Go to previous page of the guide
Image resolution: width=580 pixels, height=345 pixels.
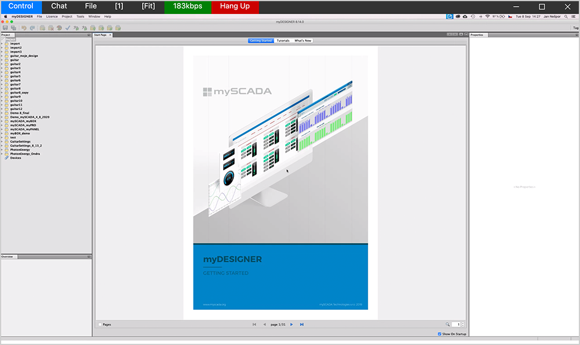click(265, 324)
